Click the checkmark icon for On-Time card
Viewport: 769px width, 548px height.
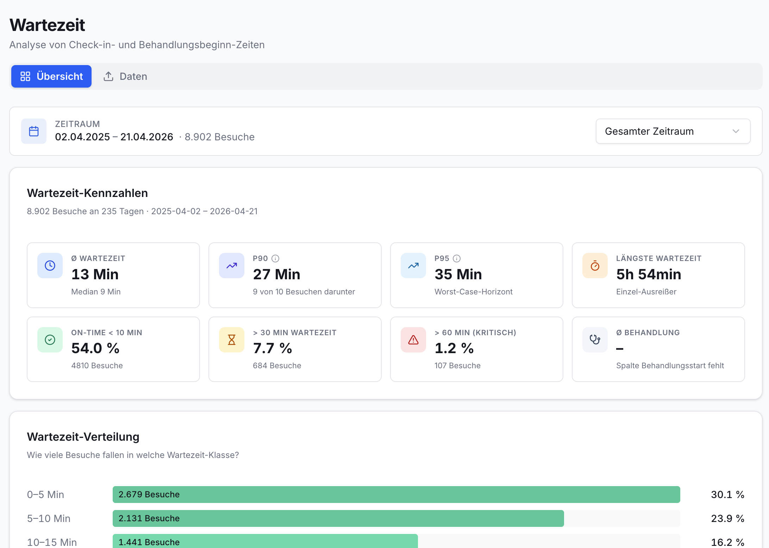(50, 340)
